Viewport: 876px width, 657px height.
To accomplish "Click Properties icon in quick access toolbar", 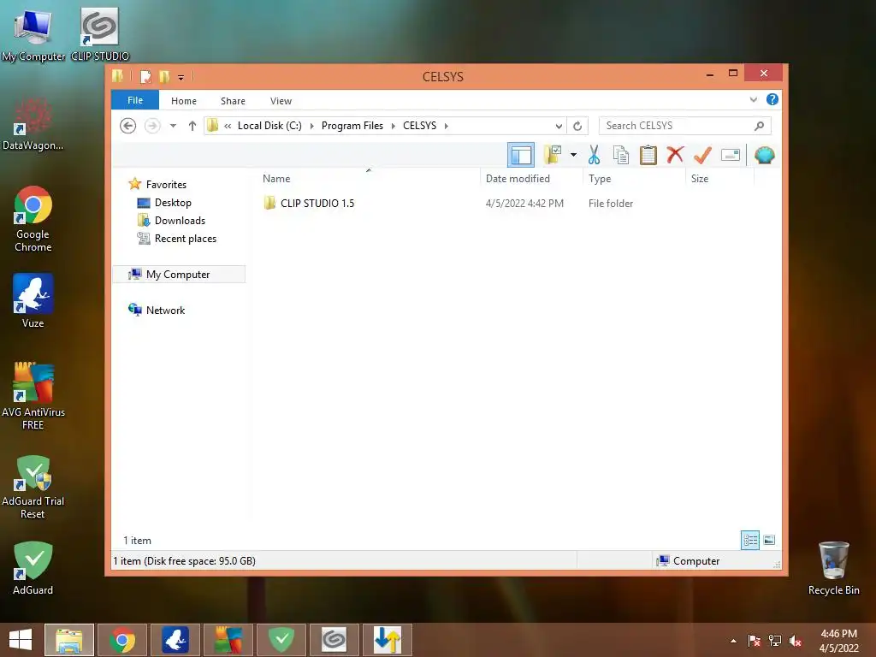I will click(x=145, y=76).
